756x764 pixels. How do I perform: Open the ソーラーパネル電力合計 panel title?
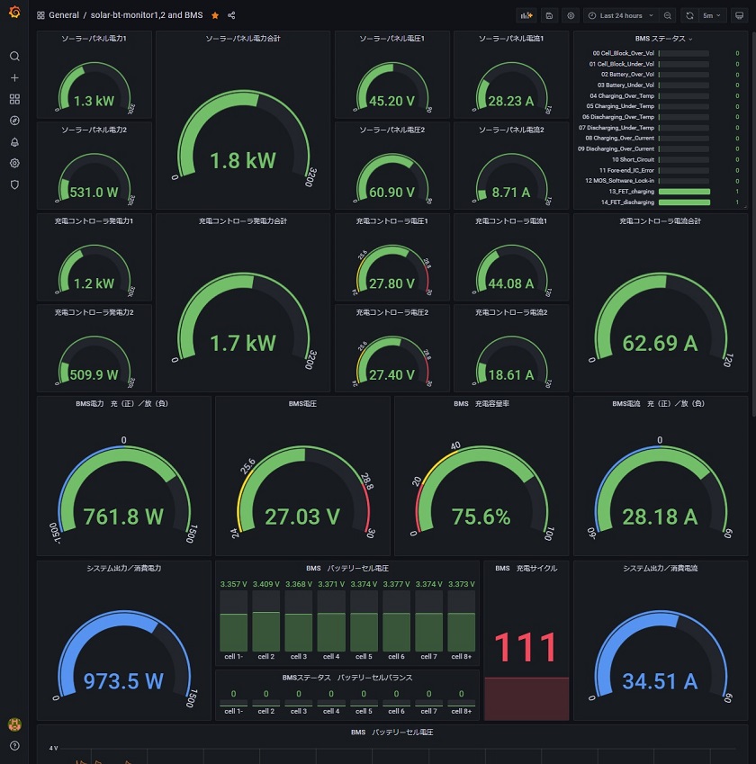click(243, 39)
